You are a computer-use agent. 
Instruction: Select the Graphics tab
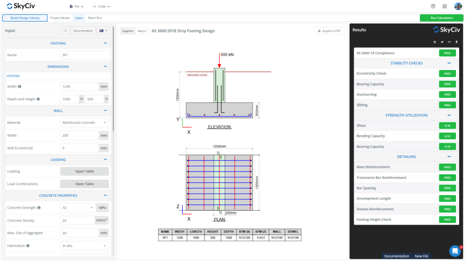[x=128, y=31]
